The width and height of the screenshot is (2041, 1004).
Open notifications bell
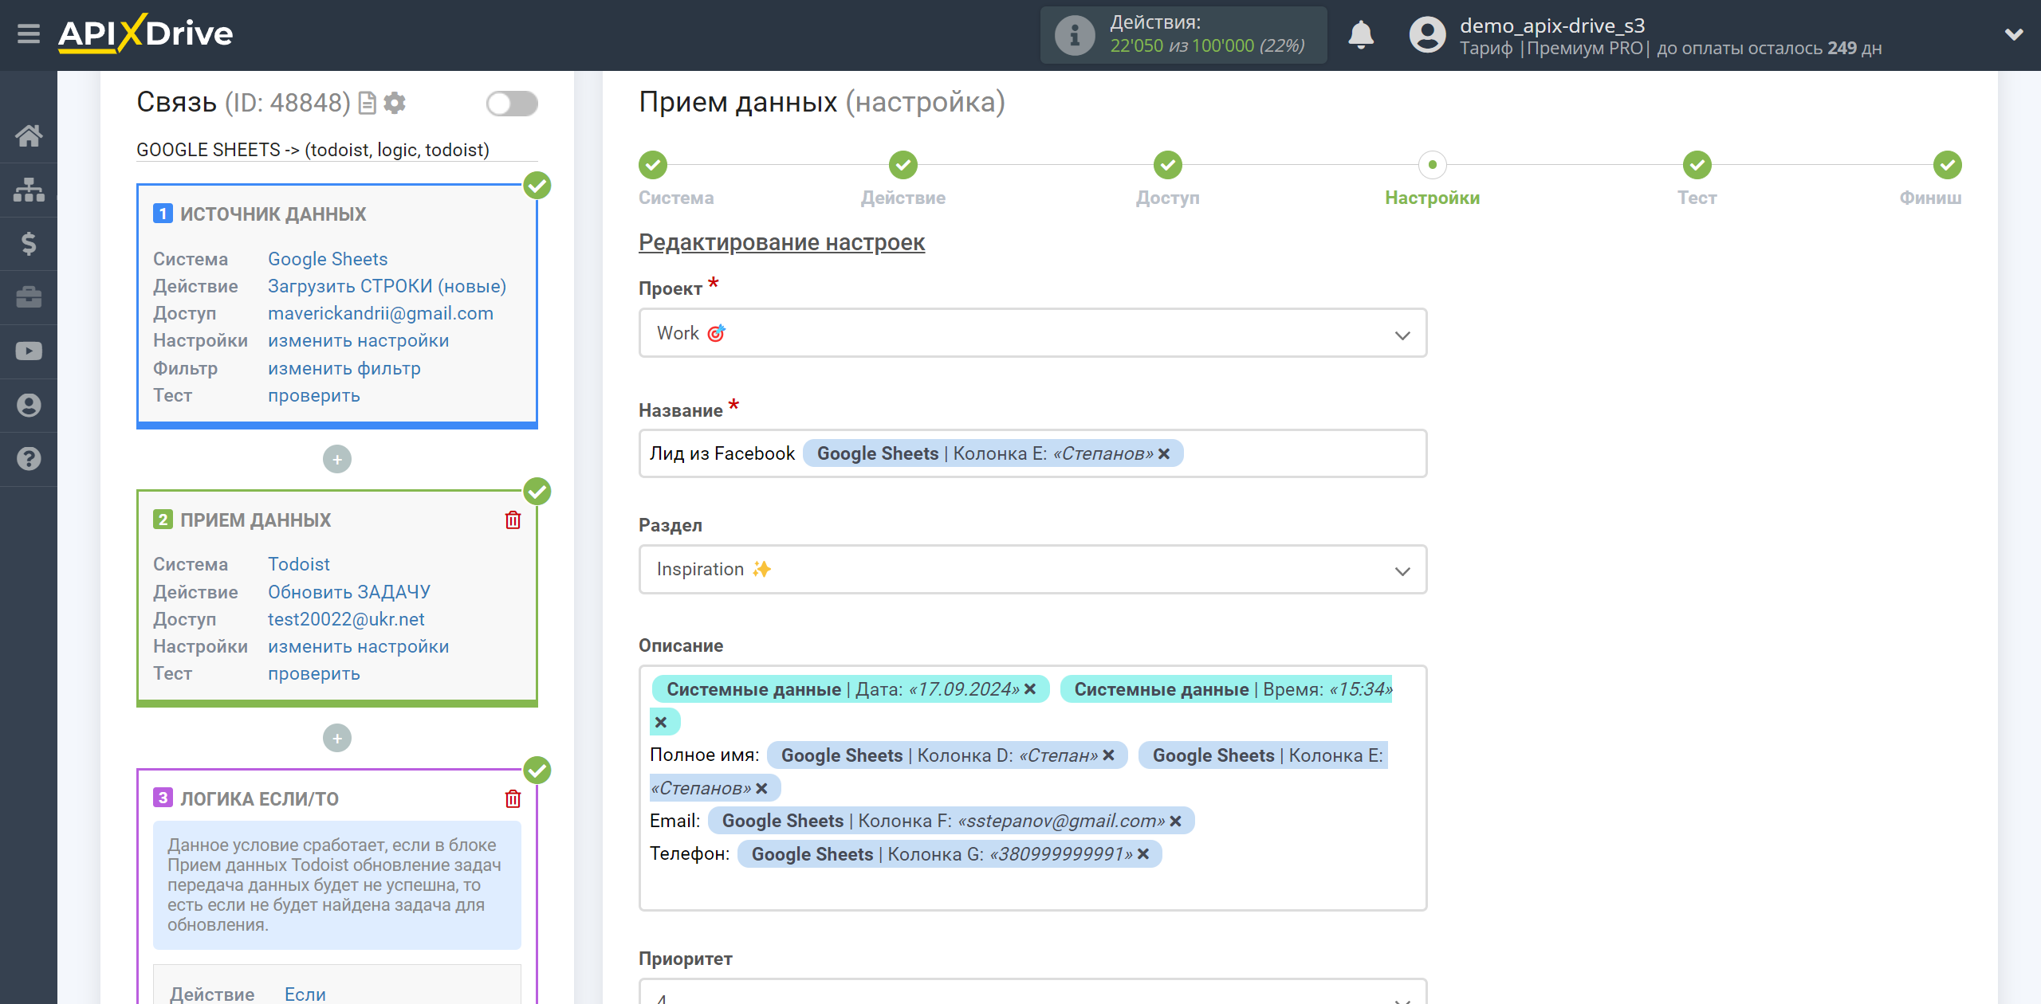[x=1361, y=35]
